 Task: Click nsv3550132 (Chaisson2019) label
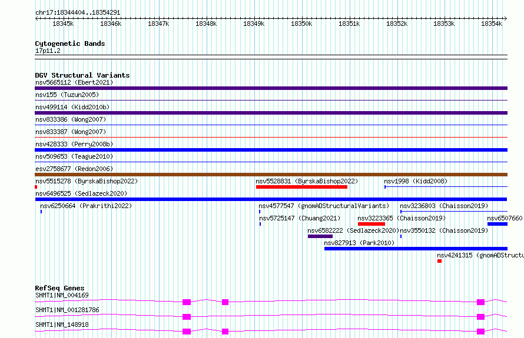(x=444, y=230)
